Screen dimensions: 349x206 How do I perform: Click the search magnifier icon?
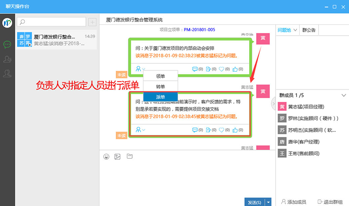(22, 22)
